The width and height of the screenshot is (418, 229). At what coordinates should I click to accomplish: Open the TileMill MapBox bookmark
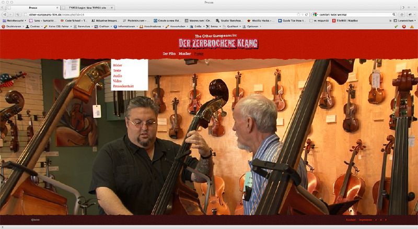point(345,20)
